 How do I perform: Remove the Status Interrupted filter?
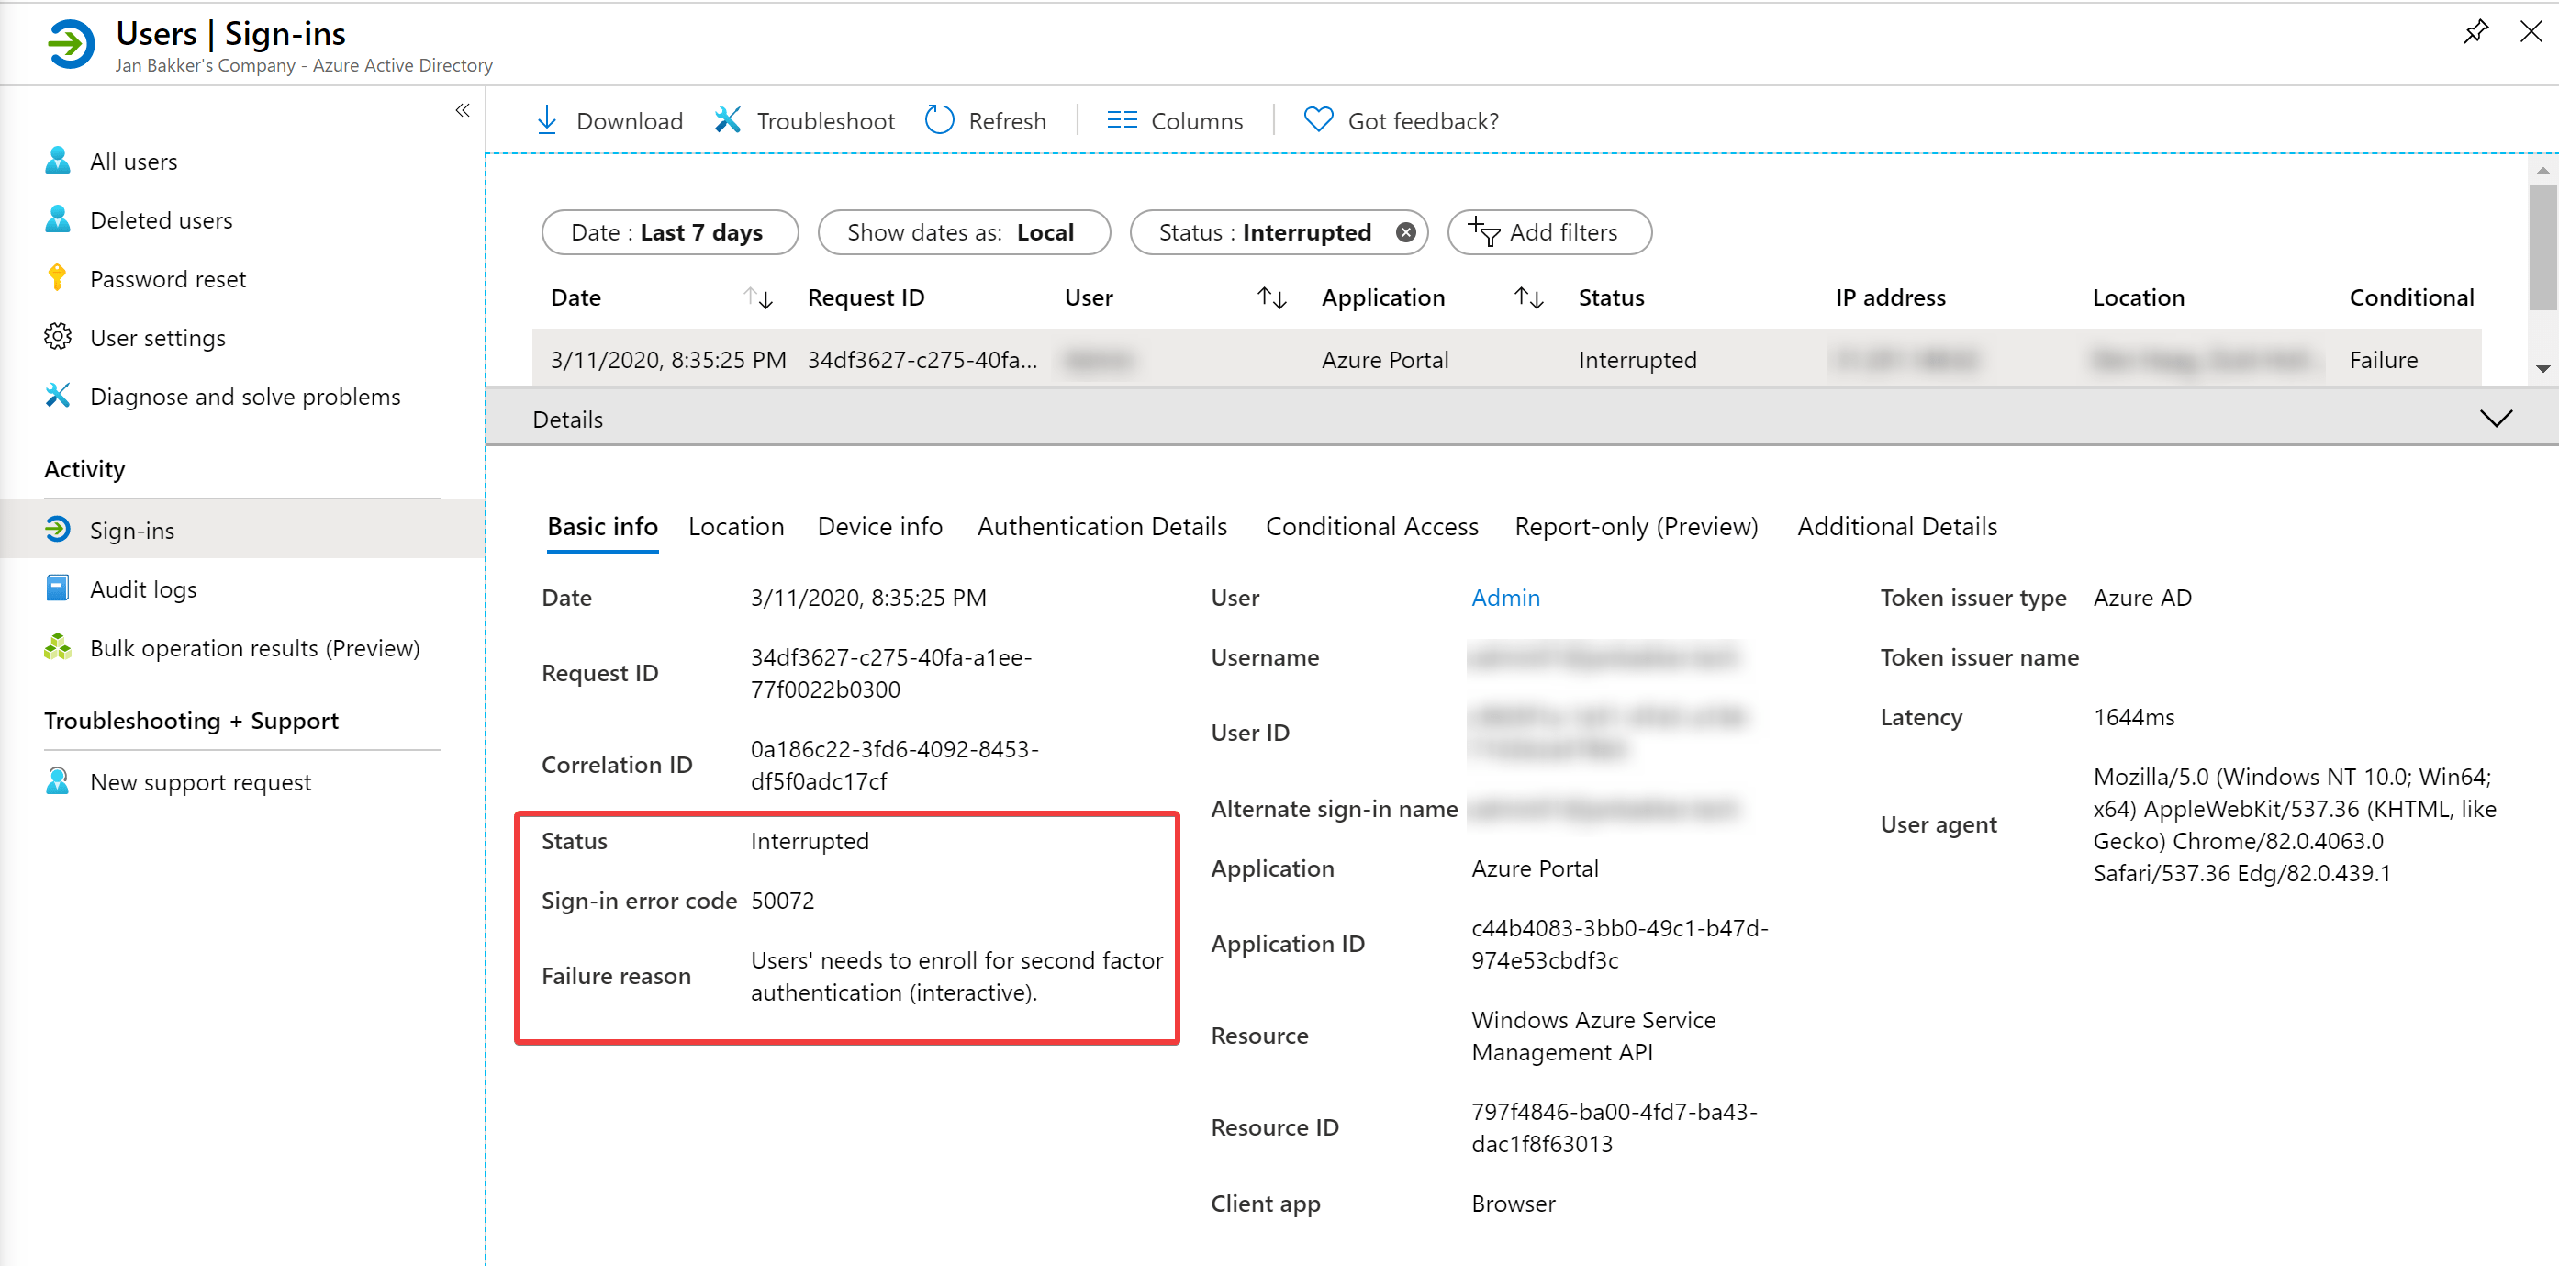1405,232
